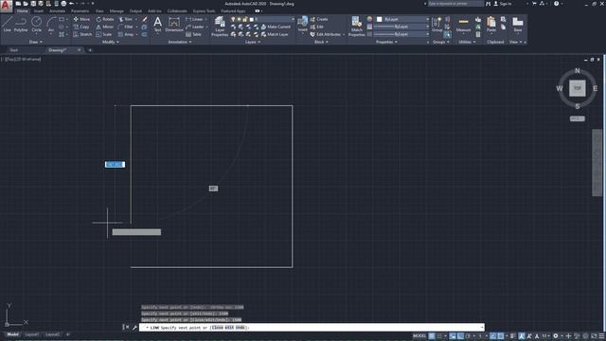Open the Annotate ribbon tab
The image size is (606, 341).
coord(57,10)
